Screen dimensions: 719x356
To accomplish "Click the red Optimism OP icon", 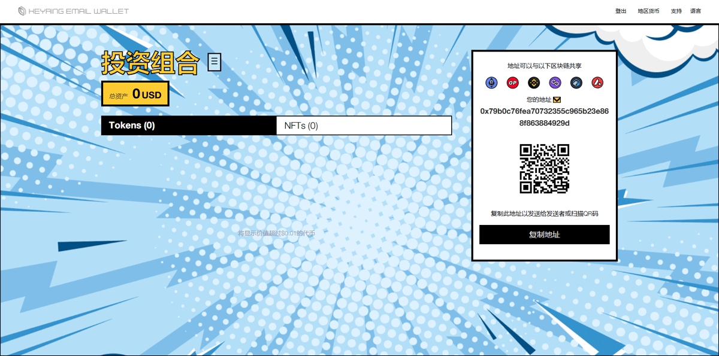I will [513, 83].
